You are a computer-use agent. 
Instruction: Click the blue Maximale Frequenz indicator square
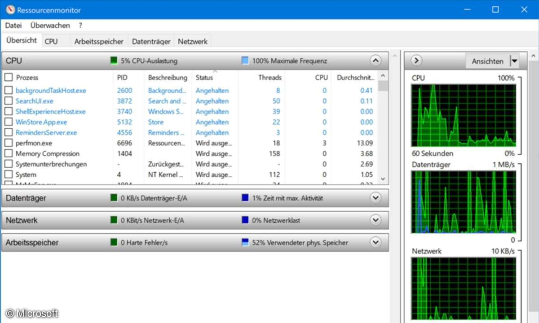tap(245, 61)
